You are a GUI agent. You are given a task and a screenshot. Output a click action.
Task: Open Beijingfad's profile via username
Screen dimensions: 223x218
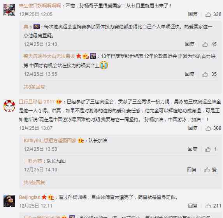click(x=30, y=197)
